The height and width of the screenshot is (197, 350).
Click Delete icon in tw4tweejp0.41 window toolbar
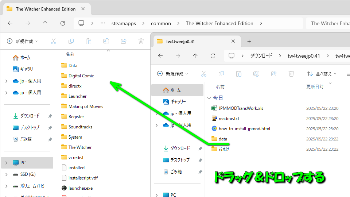coord(291,74)
